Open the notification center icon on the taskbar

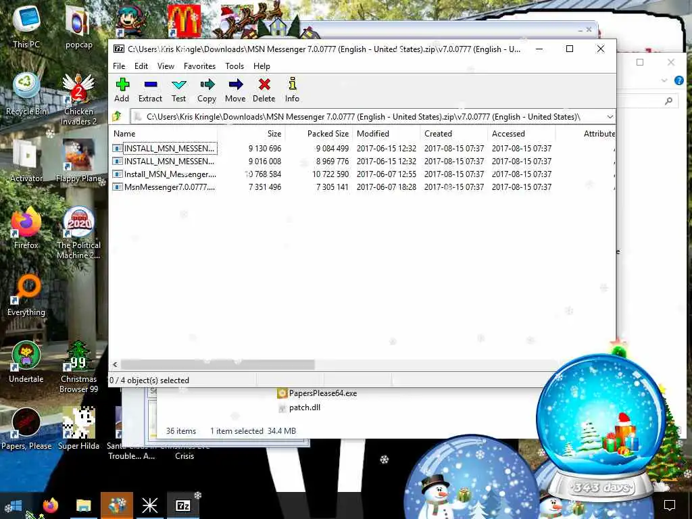pyautogui.click(x=670, y=505)
